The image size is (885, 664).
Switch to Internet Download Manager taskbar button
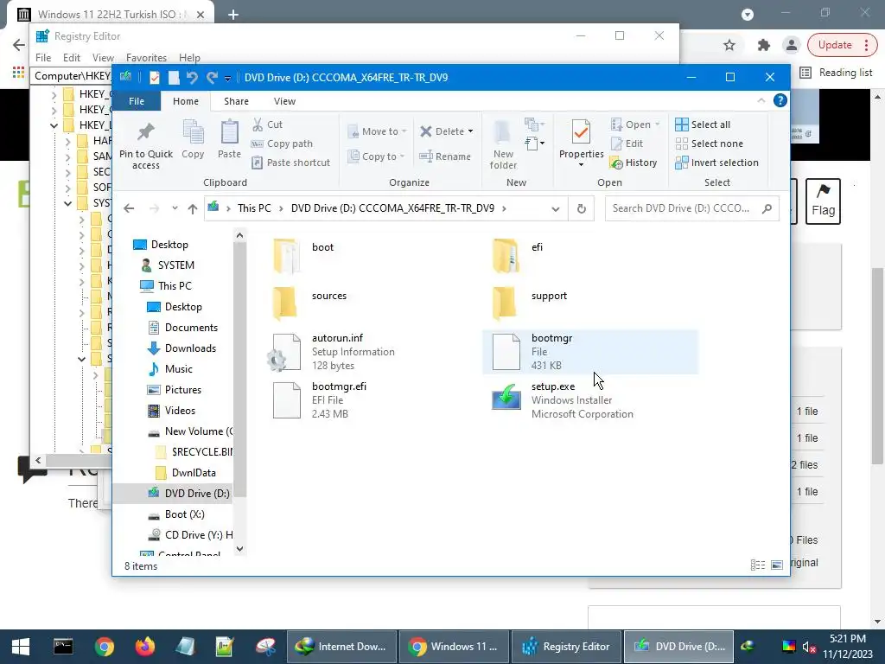(341, 647)
